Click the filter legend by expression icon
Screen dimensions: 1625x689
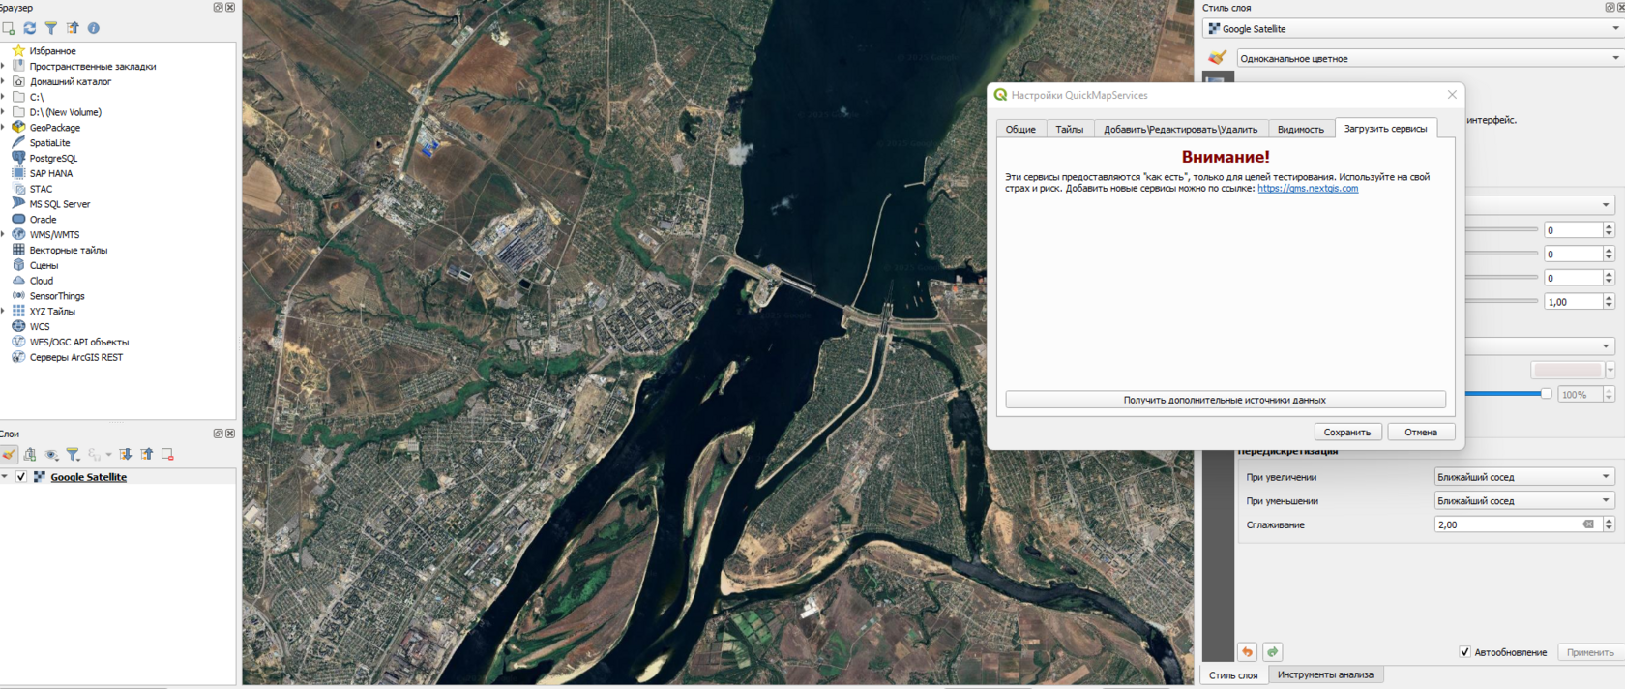94,454
